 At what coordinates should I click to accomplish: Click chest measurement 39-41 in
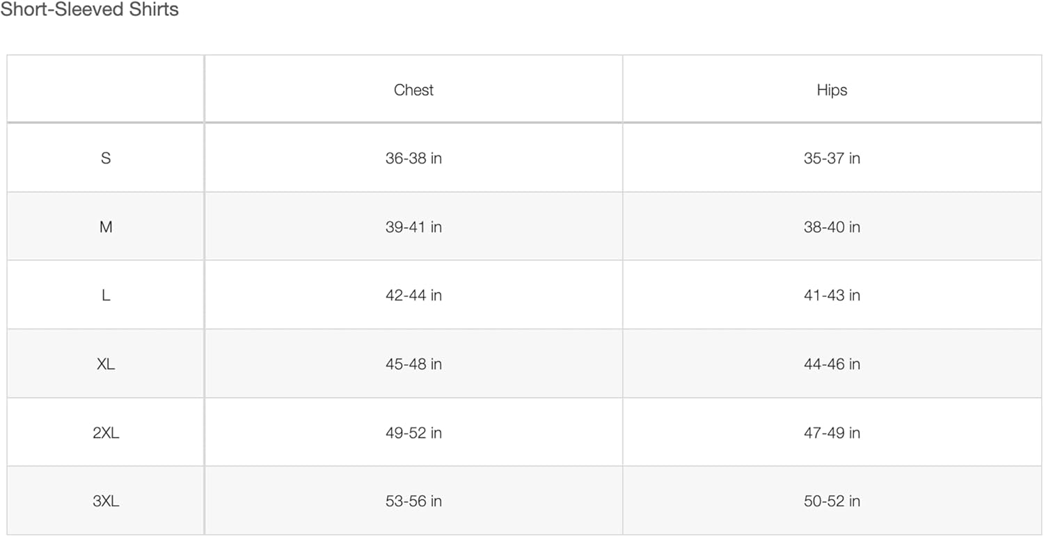pyautogui.click(x=413, y=227)
